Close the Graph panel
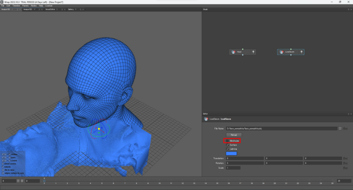The height and width of the screenshot is (190, 353). coord(351,9)
